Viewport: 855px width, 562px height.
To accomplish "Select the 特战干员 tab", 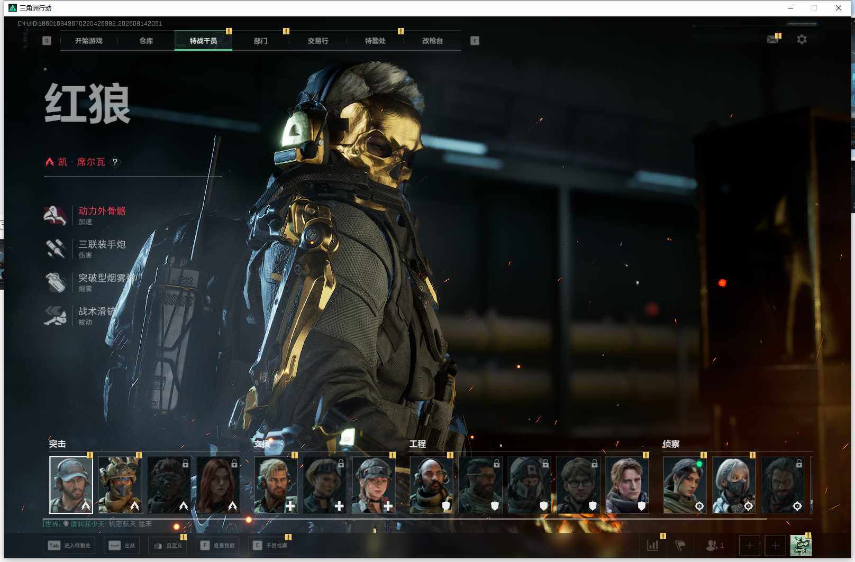I will coord(203,41).
